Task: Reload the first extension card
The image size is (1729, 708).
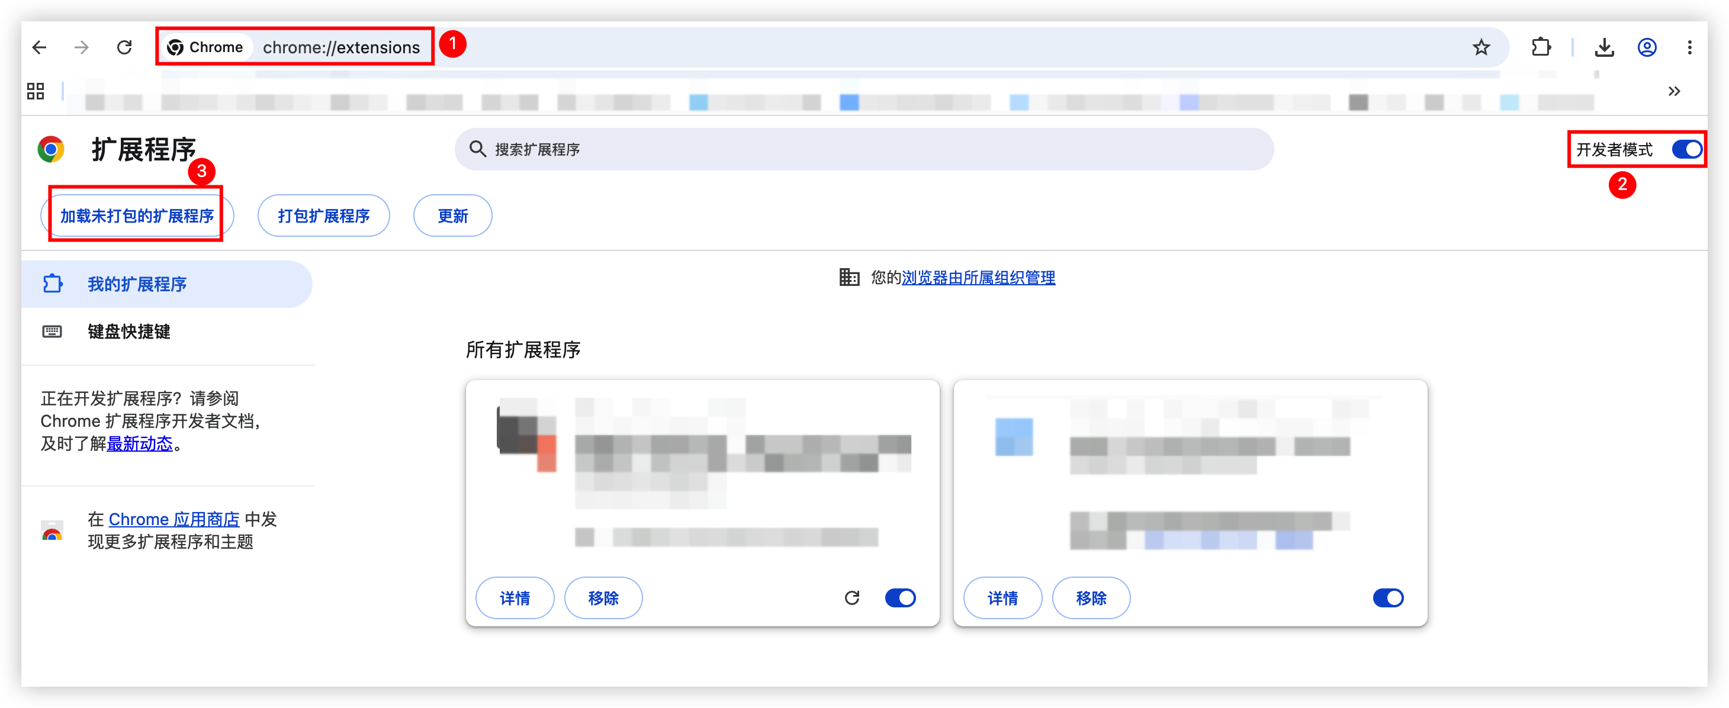Action: pyautogui.click(x=851, y=598)
